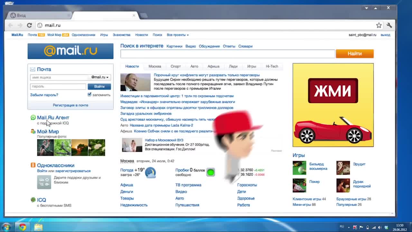The image size is (412, 232).
Task: Click the weather cloud icon
Action: tap(150, 172)
